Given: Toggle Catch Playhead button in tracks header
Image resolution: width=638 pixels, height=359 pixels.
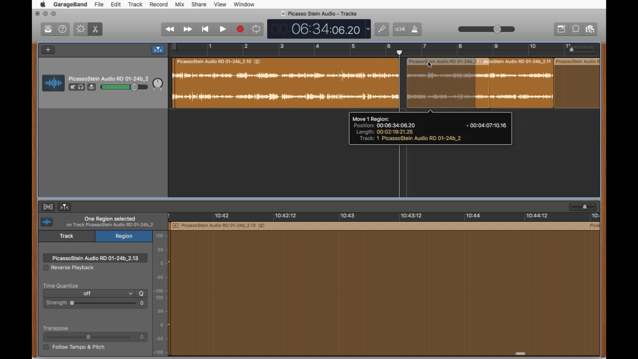Looking at the screenshot, I should (158, 50).
